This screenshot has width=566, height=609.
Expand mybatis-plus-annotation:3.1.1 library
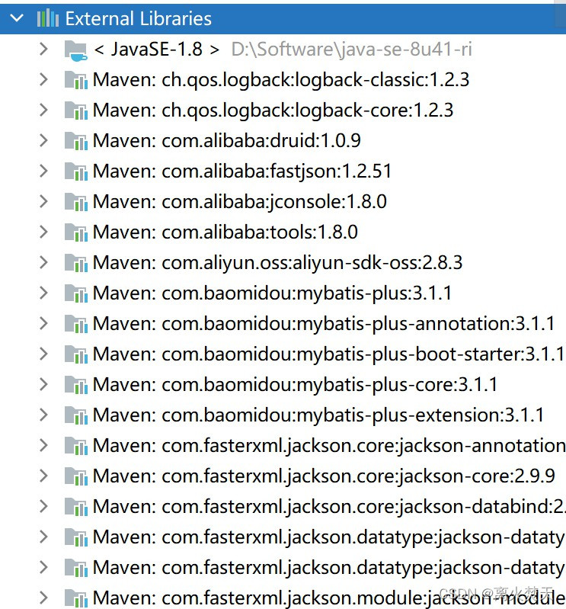pos(43,323)
